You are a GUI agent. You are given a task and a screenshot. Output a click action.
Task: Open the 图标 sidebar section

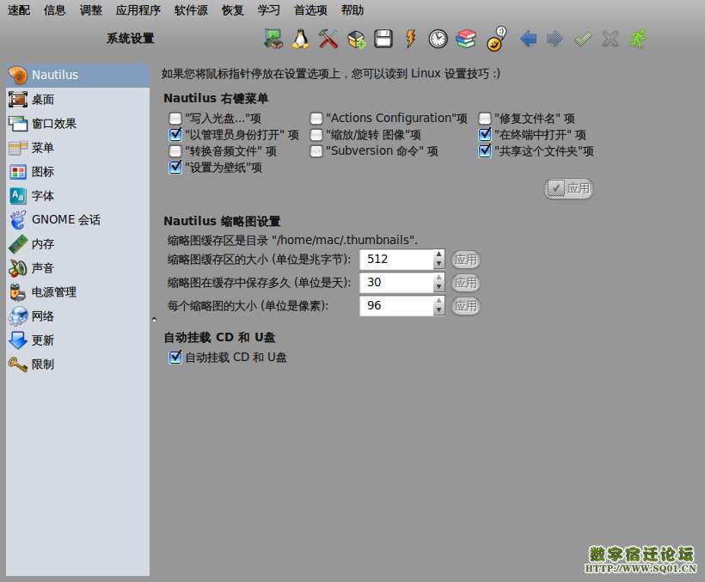pyautogui.click(x=77, y=172)
